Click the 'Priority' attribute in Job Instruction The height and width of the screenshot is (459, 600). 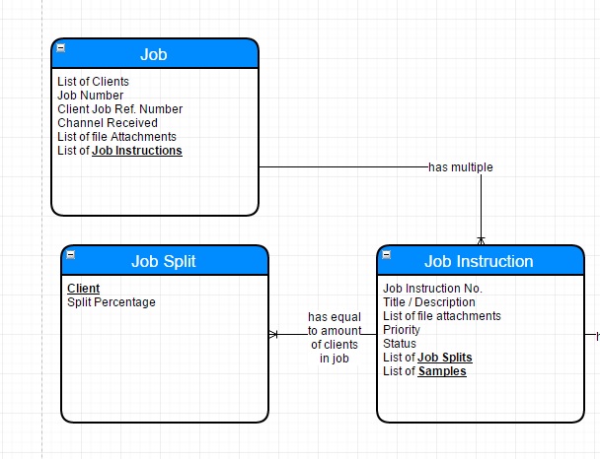(402, 330)
